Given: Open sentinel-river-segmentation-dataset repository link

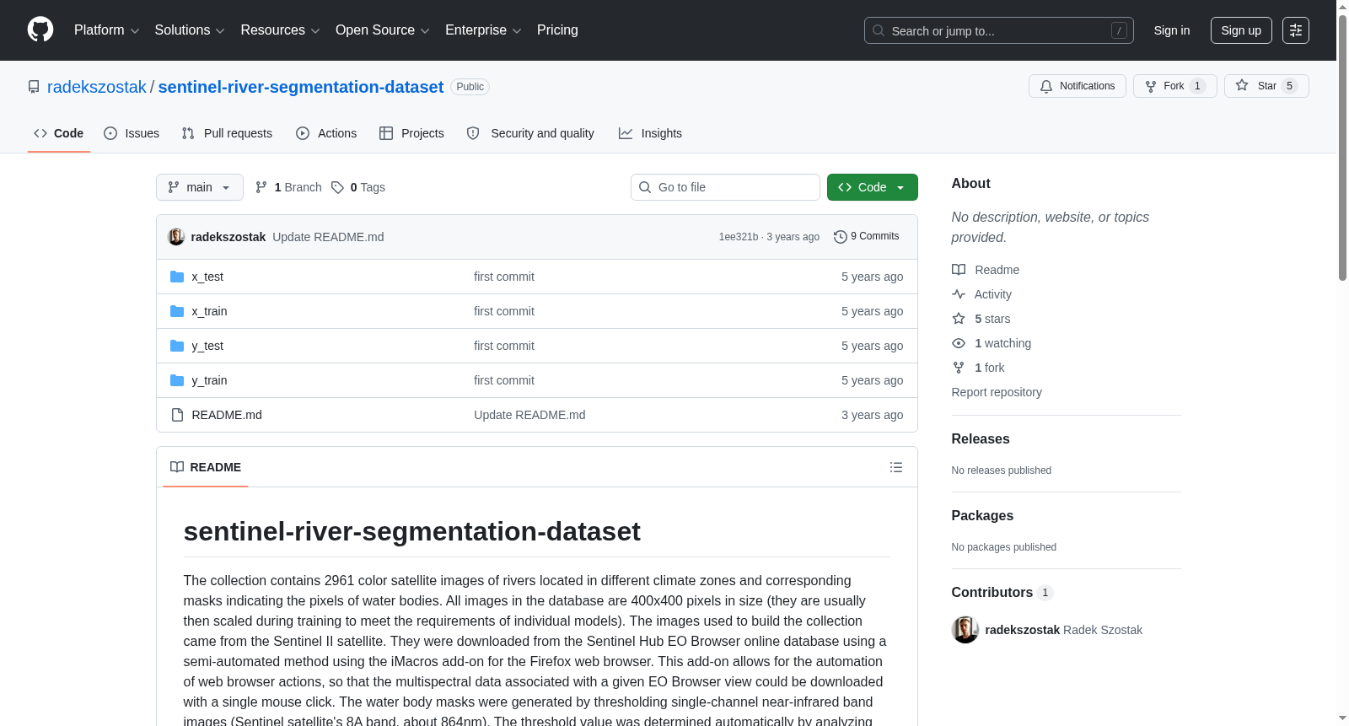Looking at the screenshot, I should [301, 87].
